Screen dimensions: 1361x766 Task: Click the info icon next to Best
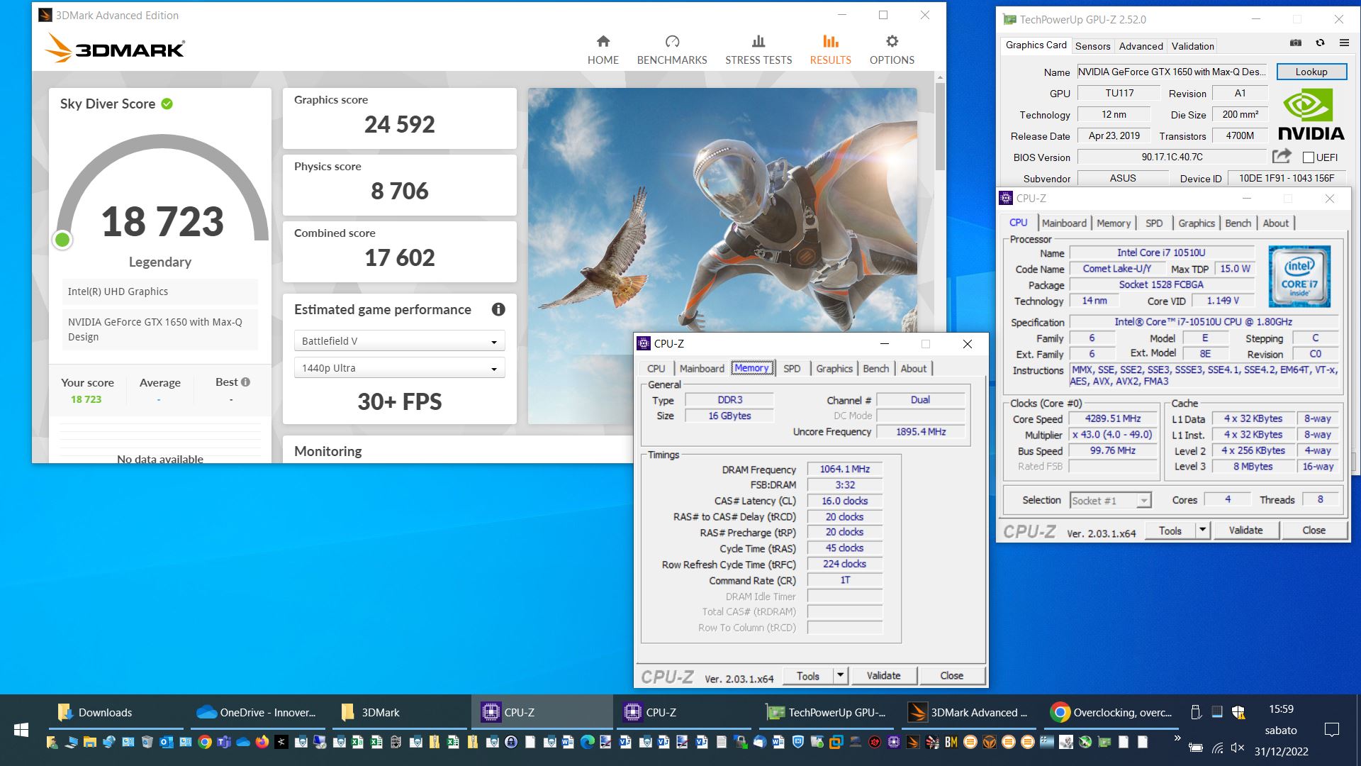pyautogui.click(x=246, y=382)
